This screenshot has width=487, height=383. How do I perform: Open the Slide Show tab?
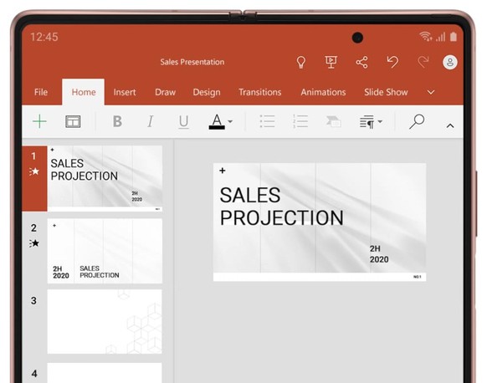(386, 92)
